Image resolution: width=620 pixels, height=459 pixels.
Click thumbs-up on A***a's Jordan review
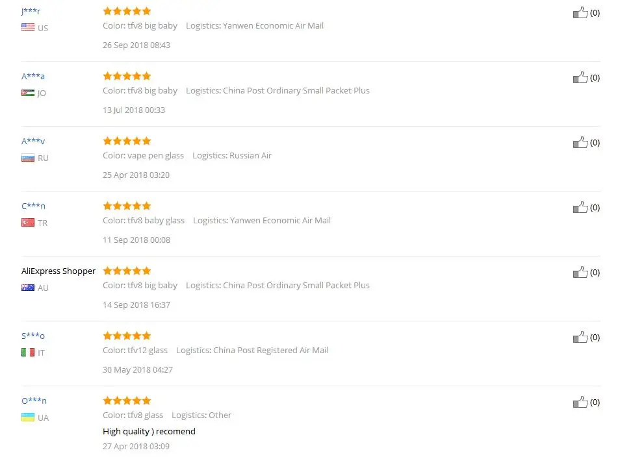click(580, 77)
